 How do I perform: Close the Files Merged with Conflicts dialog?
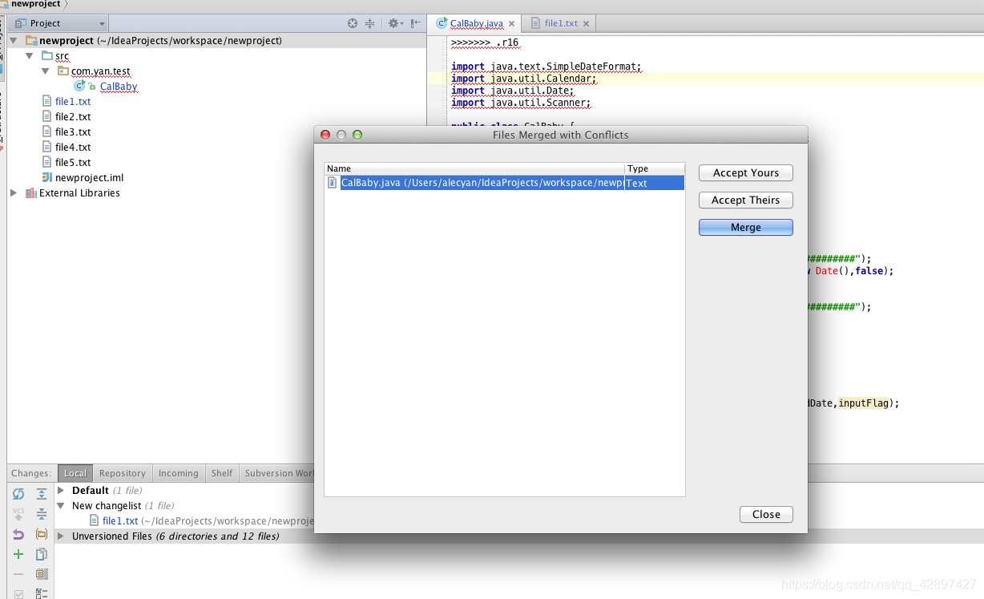click(766, 515)
